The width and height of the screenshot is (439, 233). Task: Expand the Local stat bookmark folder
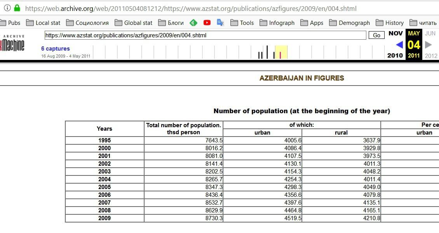44,23
